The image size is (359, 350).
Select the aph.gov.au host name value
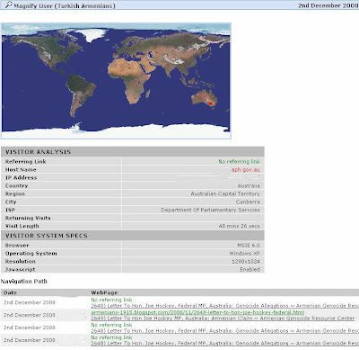[x=246, y=169]
